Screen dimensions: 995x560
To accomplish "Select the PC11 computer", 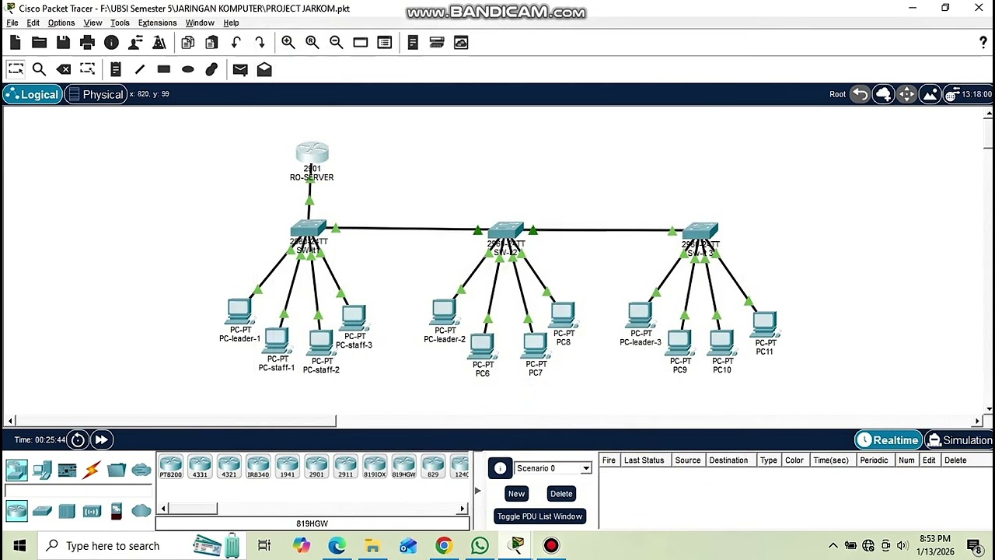I will [x=764, y=324].
